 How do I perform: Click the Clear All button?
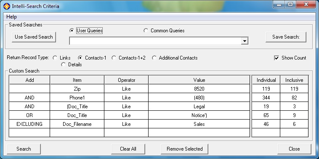(x=128, y=149)
